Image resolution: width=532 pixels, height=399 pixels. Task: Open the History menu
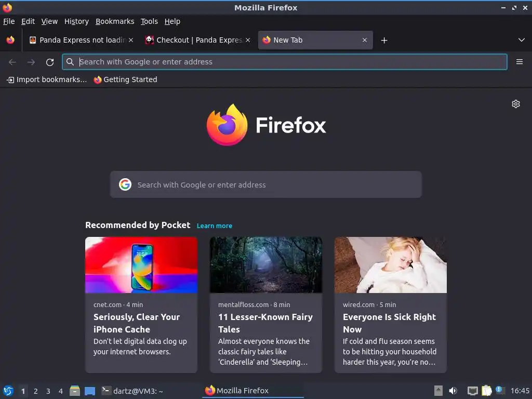[x=76, y=21]
